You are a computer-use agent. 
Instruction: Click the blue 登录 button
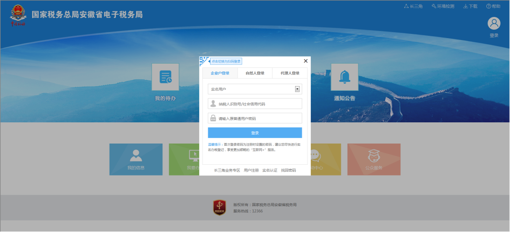(255, 133)
